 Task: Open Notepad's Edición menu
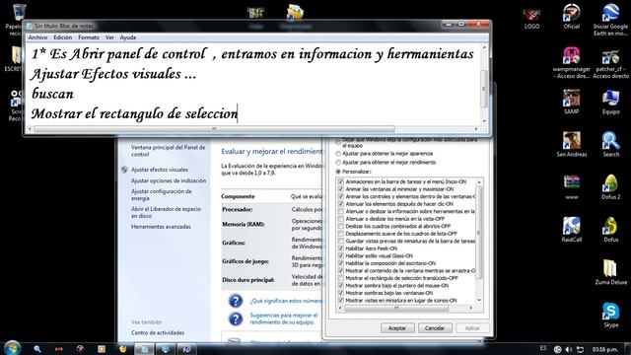[63, 37]
